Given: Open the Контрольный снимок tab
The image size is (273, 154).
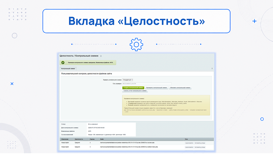Looking at the screenshot, I should click(x=68, y=69).
